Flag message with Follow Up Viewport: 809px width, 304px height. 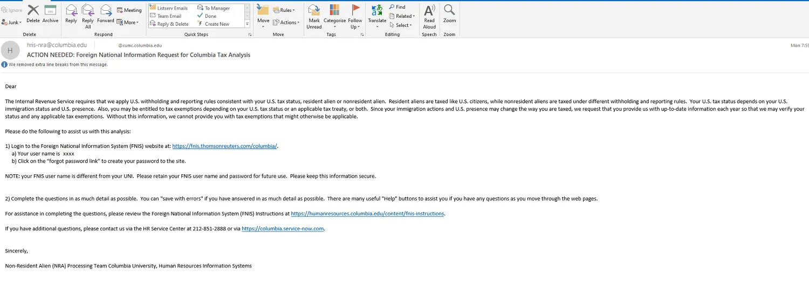click(x=355, y=16)
